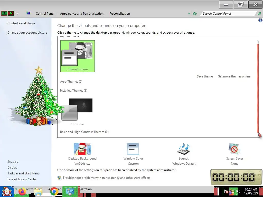Launch Firefox from the taskbar

(22, 191)
